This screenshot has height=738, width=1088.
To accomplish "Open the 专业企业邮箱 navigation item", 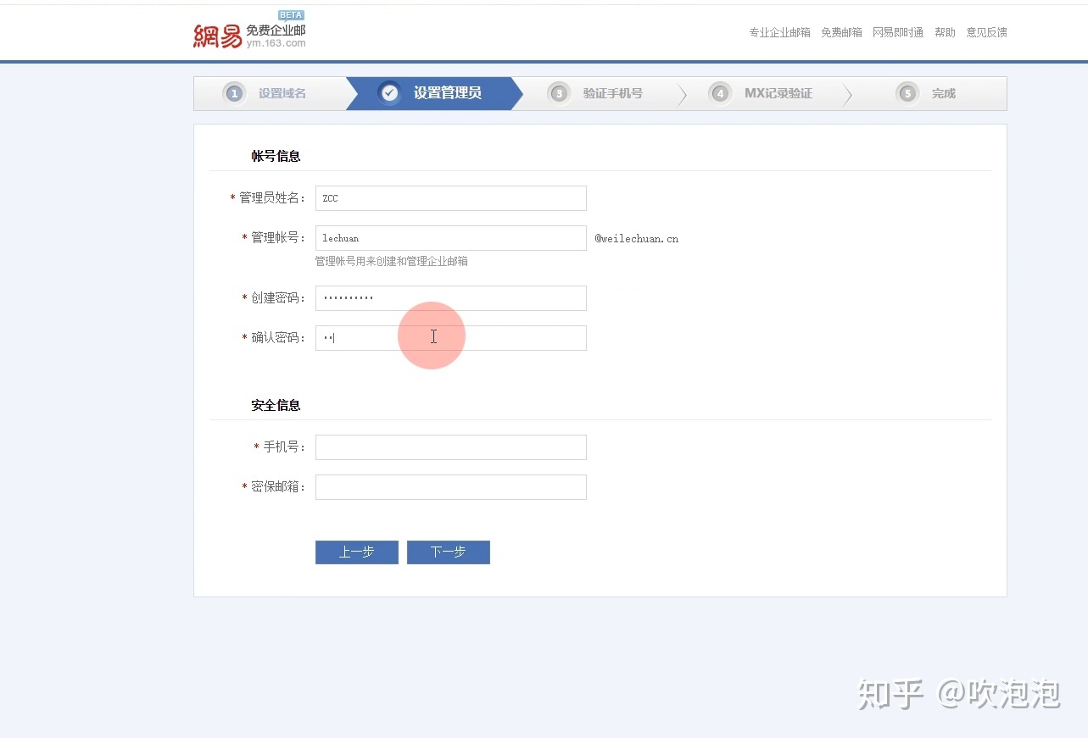I will pos(778,32).
